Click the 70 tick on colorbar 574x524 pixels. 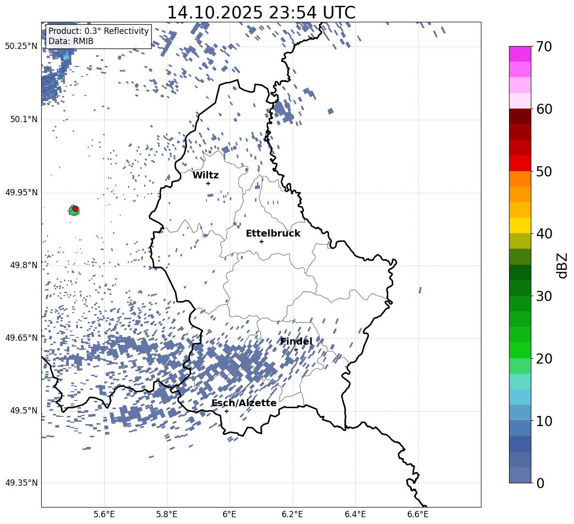(x=544, y=47)
